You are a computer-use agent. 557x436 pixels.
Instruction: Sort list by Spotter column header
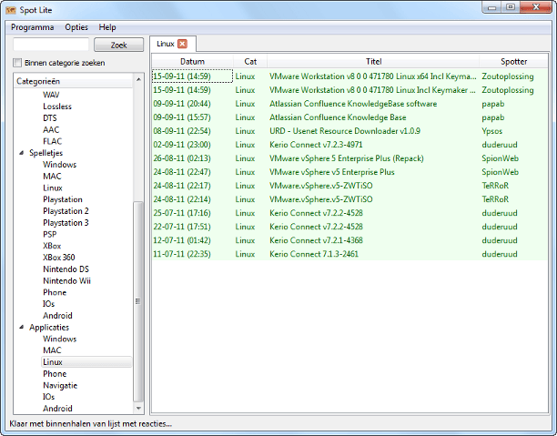point(513,62)
